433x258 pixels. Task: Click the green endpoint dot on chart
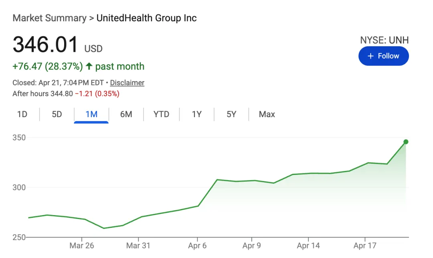[x=406, y=142]
